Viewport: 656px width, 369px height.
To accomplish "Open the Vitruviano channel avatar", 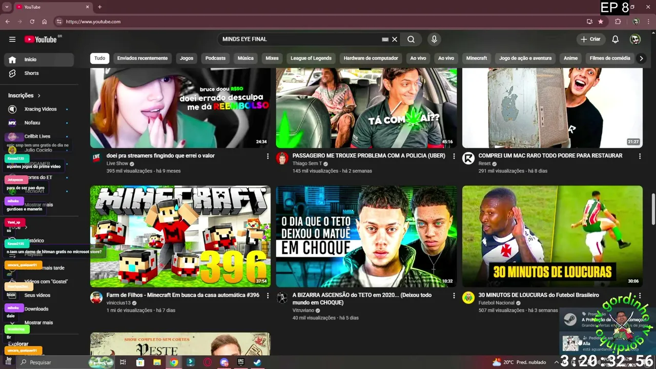I will (282, 298).
